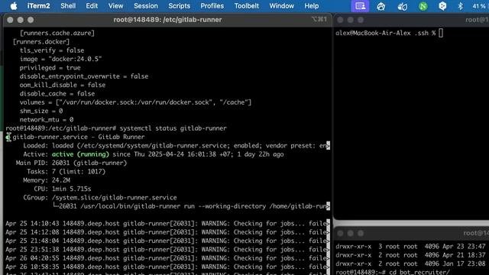The height and width of the screenshot is (275, 489).
Task: Click the tls_verify = false line
Action: point(52,50)
